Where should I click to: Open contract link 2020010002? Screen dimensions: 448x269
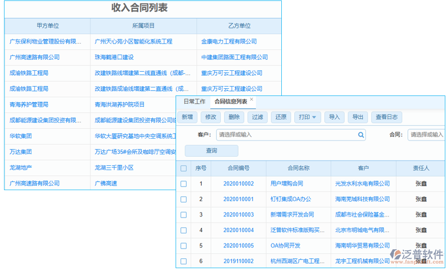(238, 184)
